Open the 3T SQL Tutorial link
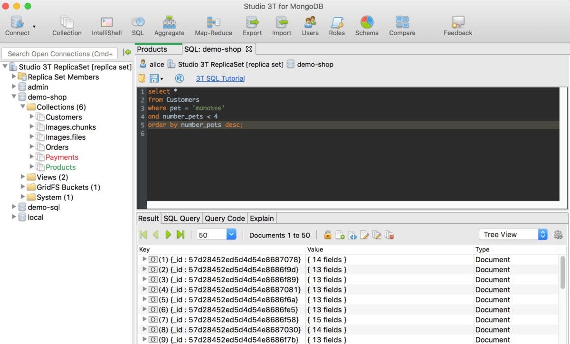Viewport: 570px width, 344px height. pos(220,77)
